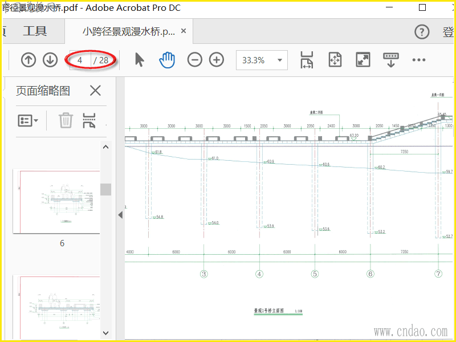Image resolution: width=456 pixels, height=342 pixels.
Task: Open the thumbnail options menu dropdown
Action: click(x=28, y=120)
